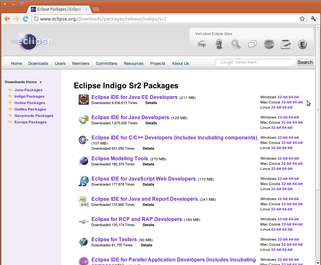Open the Planet Eclipse globe-bowl icon
The width and height of the screenshot is (321, 265).
[x=269, y=44]
